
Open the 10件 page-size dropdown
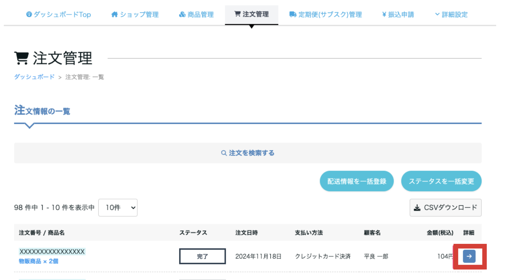(x=118, y=208)
